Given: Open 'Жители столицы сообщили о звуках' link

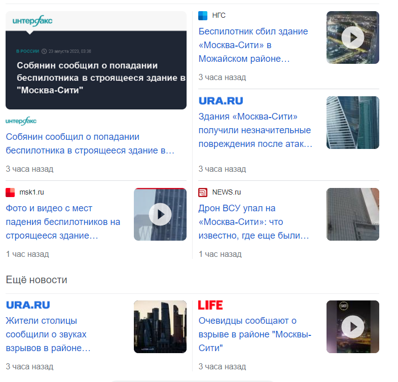Looking at the screenshot, I should click(48, 334).
